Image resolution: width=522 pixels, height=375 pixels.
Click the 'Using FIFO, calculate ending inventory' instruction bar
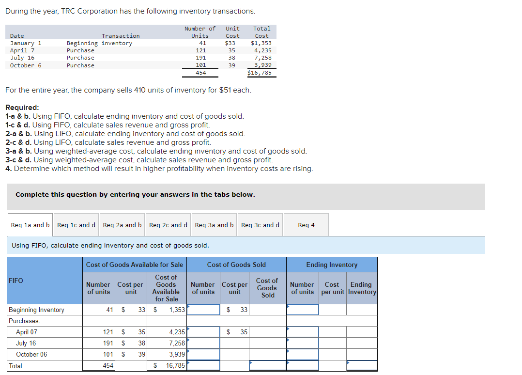(x=246, y=246)
